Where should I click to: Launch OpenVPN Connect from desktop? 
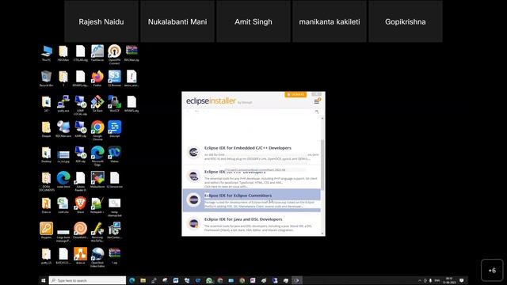114,55
